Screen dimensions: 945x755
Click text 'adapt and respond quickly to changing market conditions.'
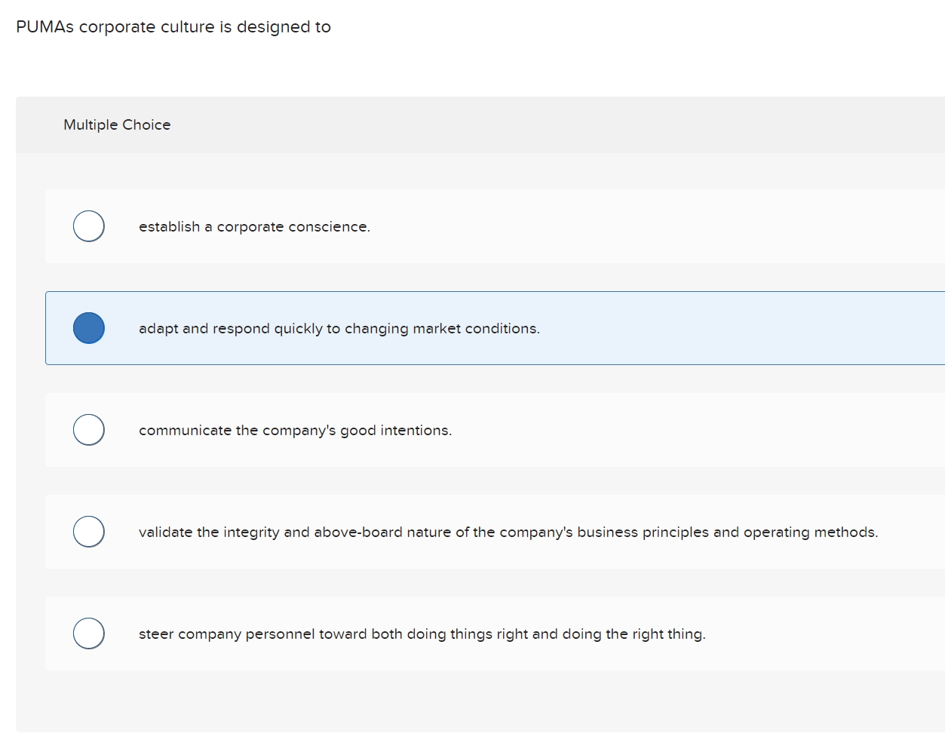coord(339,329)
